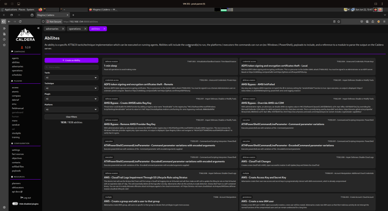This screenshot has height=211, width=388.
Task: Open the 1-min sleep ability card
Action: [x=170, y=67]
